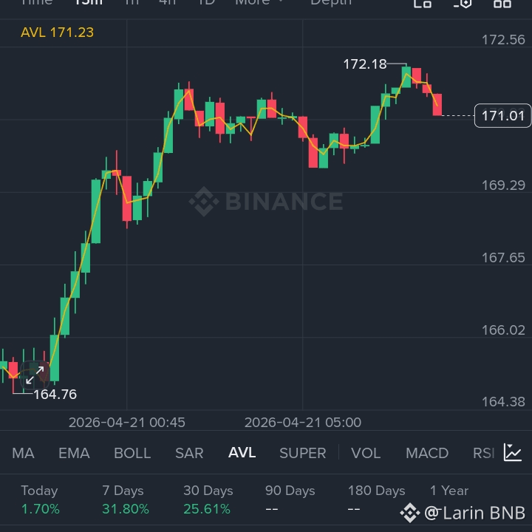532x532 pixels.
Task: Select the EMA indicator
Action: click(74, 453)
